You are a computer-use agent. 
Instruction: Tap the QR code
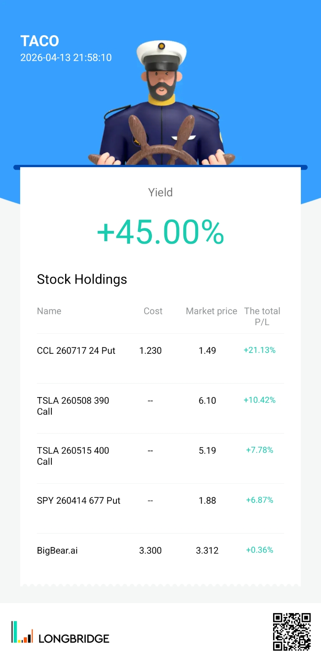[291, 632]
